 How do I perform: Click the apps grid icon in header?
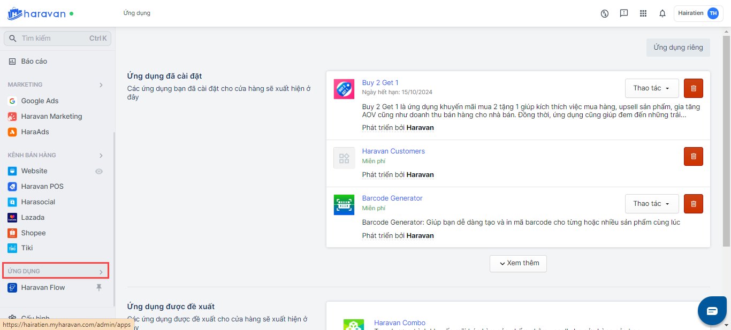pos(643,13)
